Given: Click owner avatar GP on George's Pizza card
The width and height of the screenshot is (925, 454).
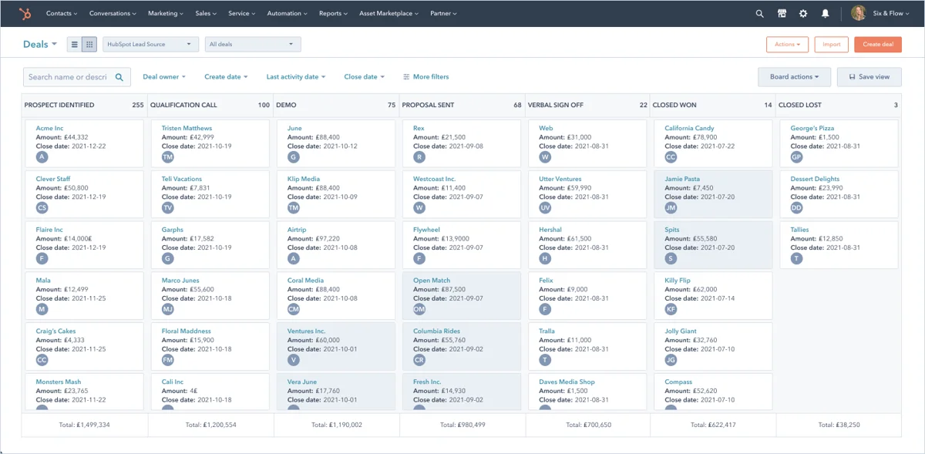Looking at the screenshot, I should [x=797, y=156].
